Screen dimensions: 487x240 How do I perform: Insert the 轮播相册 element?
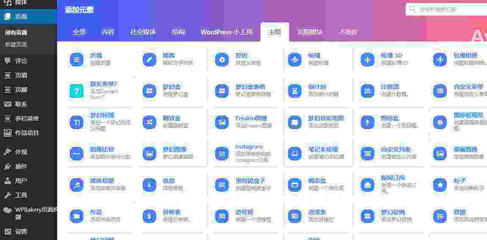tap(459, 59)
